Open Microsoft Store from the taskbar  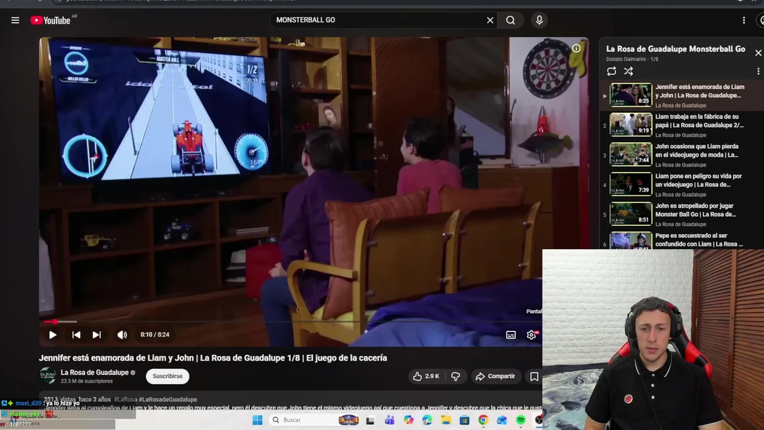coord(464,420)
